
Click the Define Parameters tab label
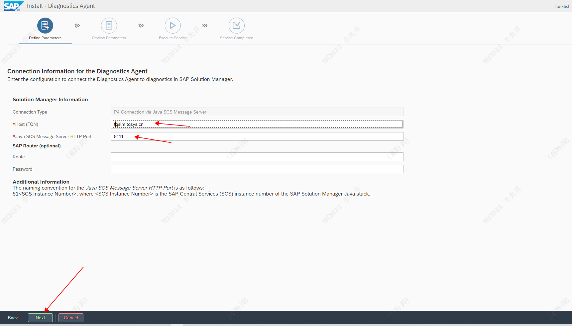pos(45,38)
